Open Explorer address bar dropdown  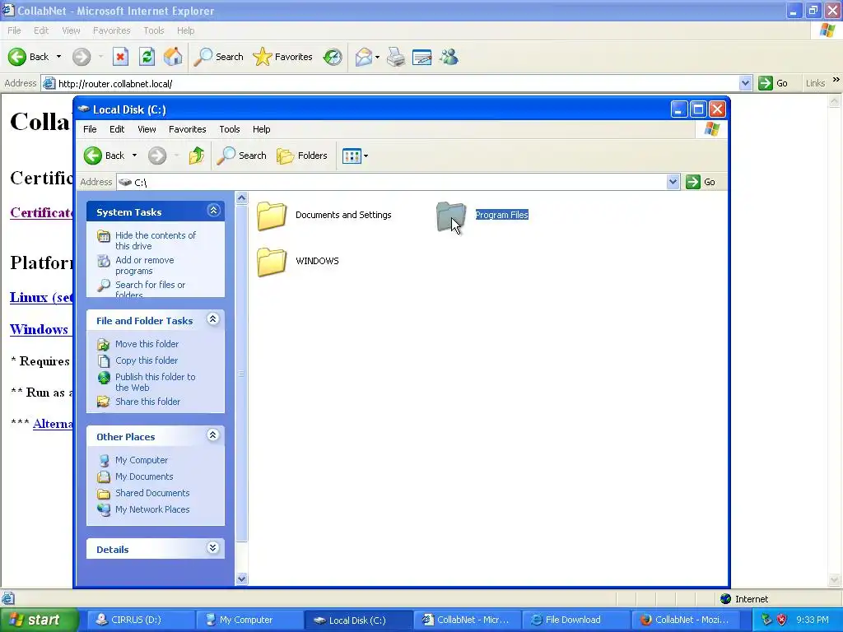[673, 182]
